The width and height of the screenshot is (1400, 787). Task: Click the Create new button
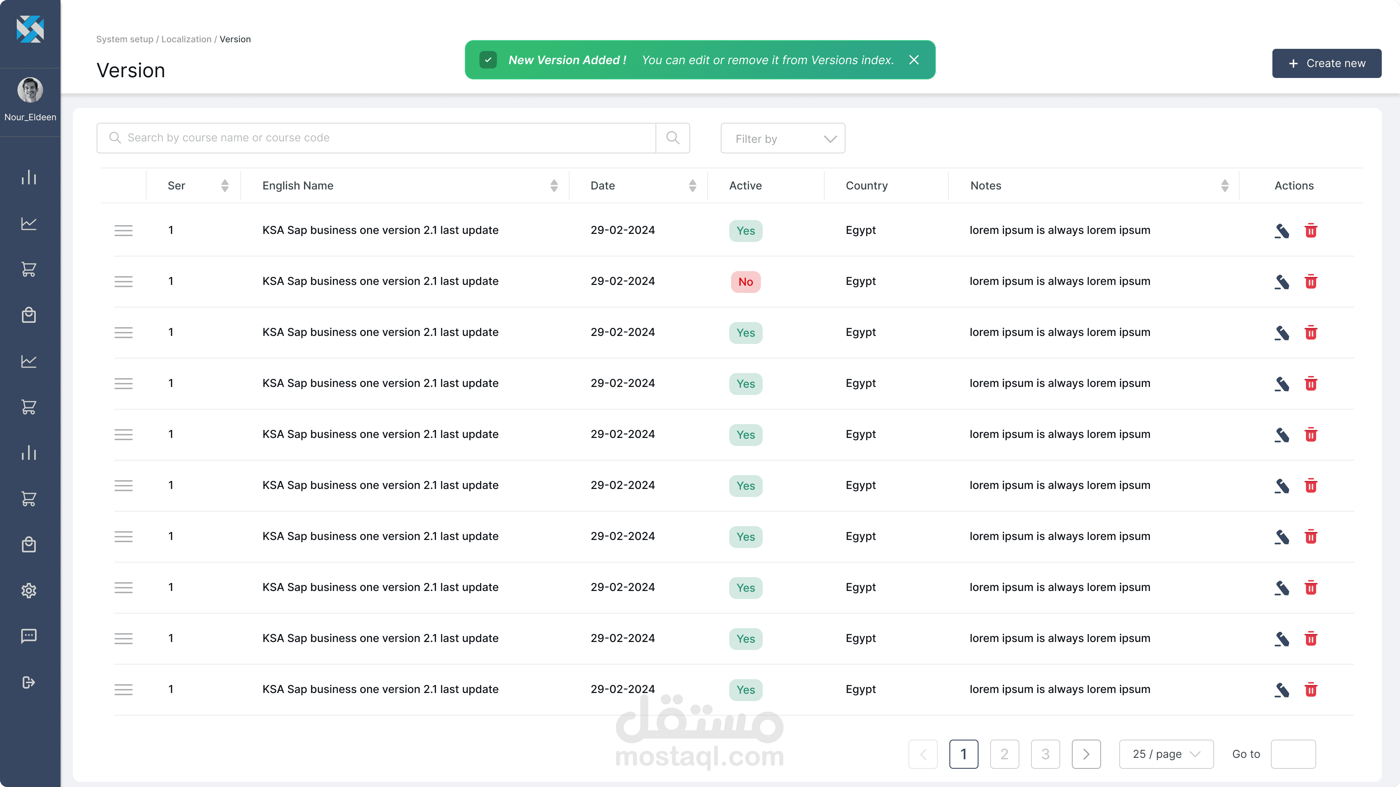point(1326,63)
